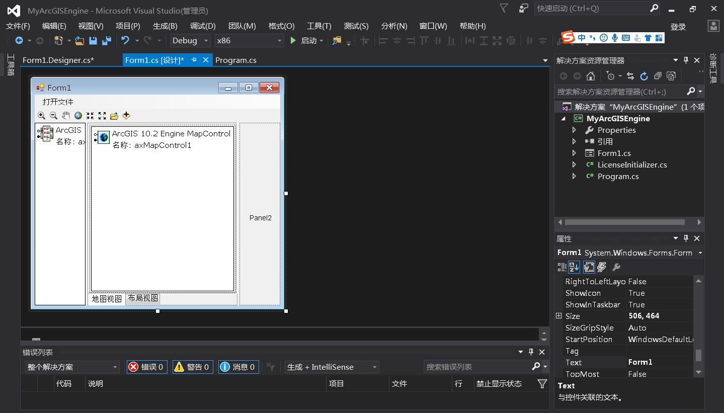724x413 pixels.
Task: Switch Properties panel to Events view
Action: pos(602,267)
